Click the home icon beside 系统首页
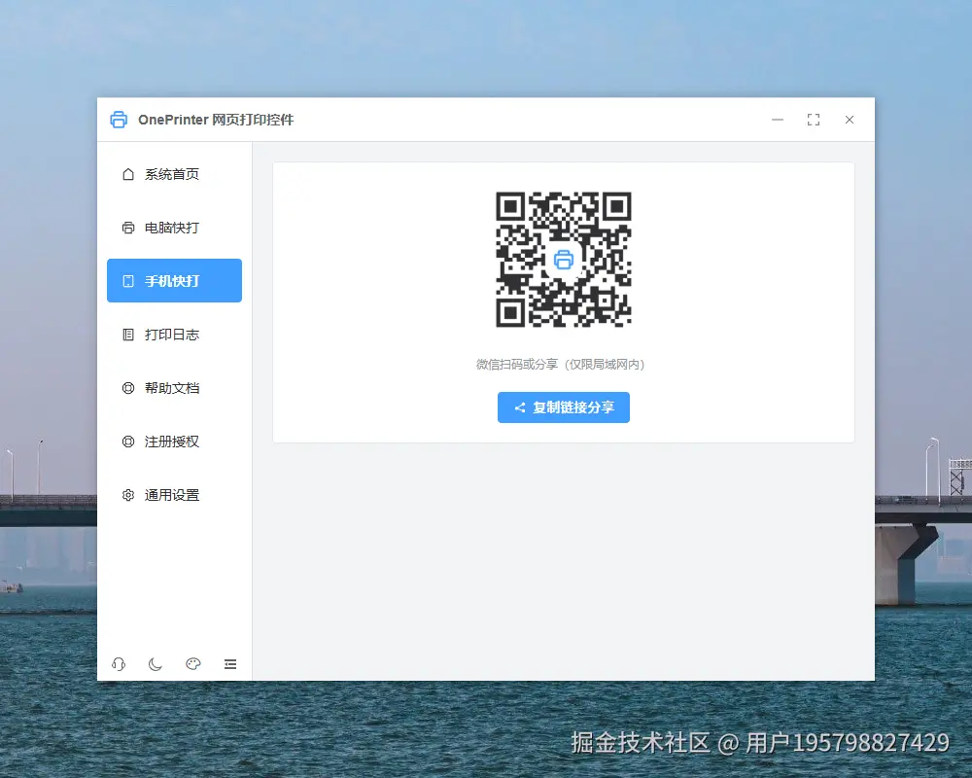The image size is (972, 778). click(x=128, y=174)
